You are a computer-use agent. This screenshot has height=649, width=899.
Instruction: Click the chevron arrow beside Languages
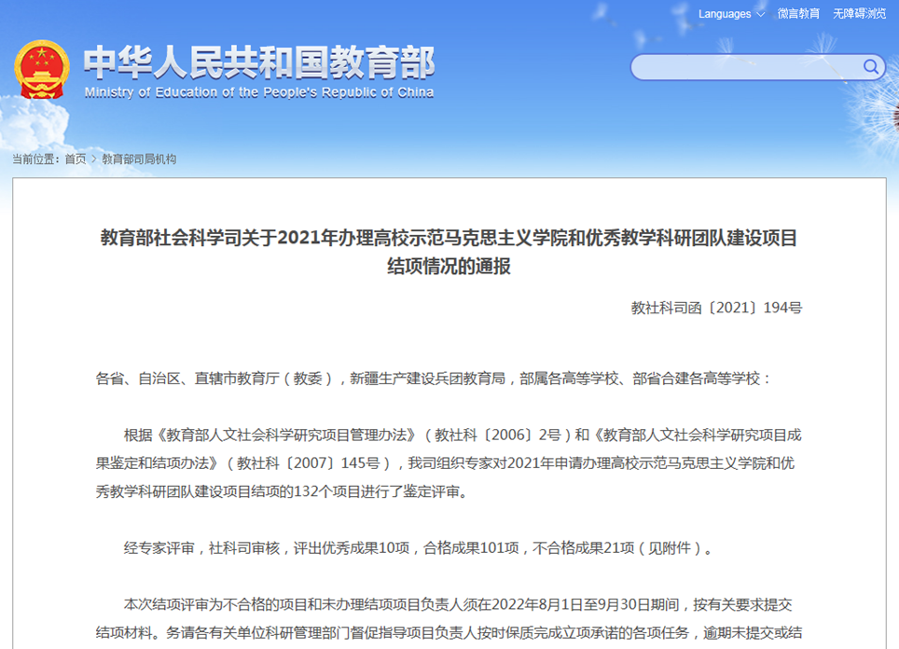pyautogui.click(x=760, y=15)
